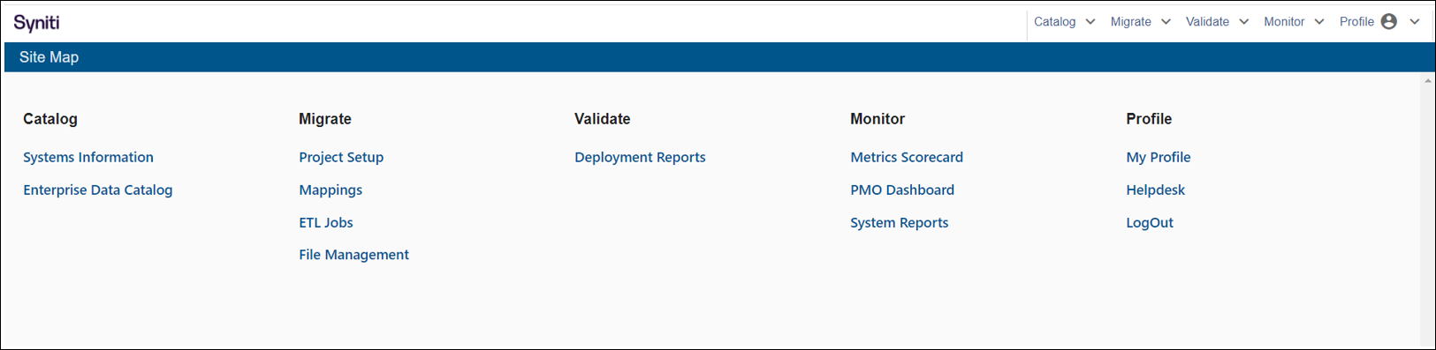
Task: Expand the Catalog menu chevron
Action: click(1090, 22)
